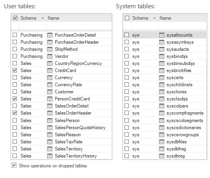Uncheck the PersonCreditCard table checkbox

click(x=15, y=99)
